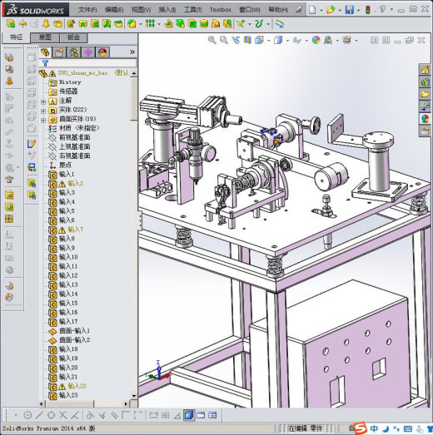The image size is (433, 435).
Task: Expand the 实体(222) solid bodies folder
Action: tap(43, 111)
